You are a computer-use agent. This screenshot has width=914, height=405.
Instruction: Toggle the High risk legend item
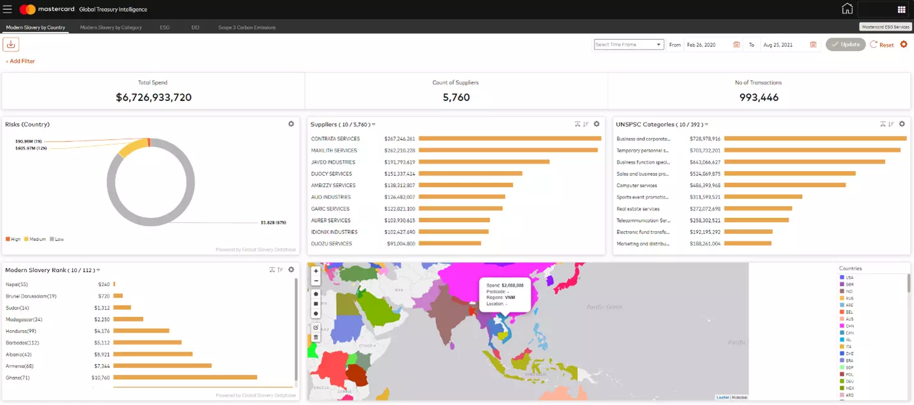point(13,239)
